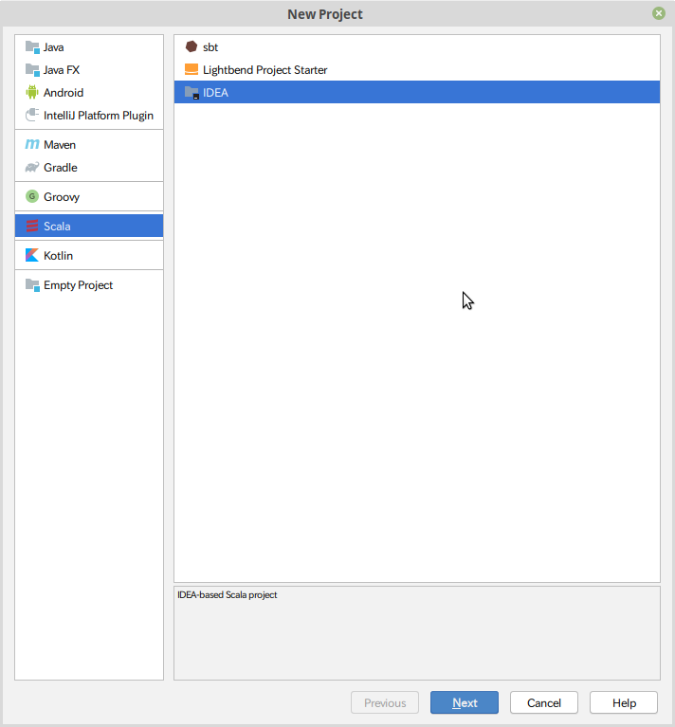Choose the Maven label in the sidebar
This screenshot has height=727, width=675.
60,145
